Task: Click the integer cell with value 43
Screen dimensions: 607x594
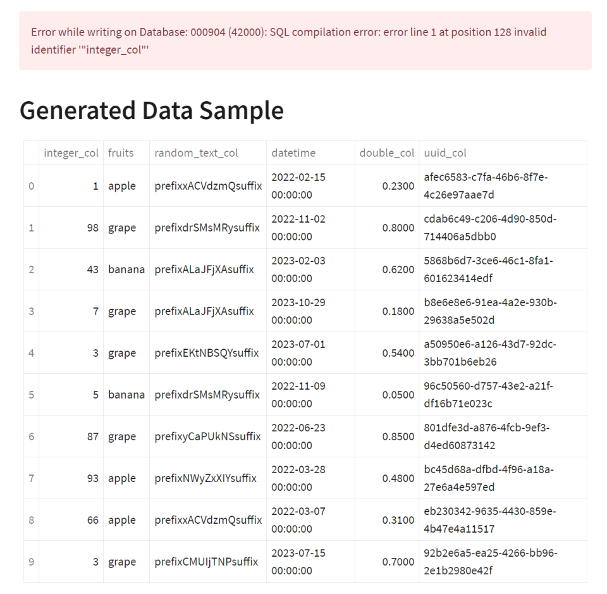Action: coord(92,269)
